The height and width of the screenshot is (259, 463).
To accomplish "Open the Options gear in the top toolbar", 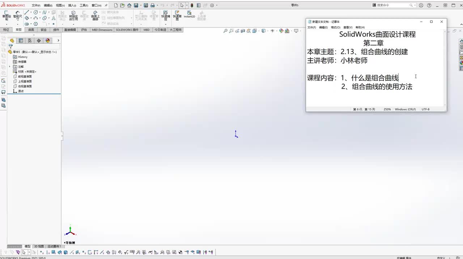I will coord(212,5).
